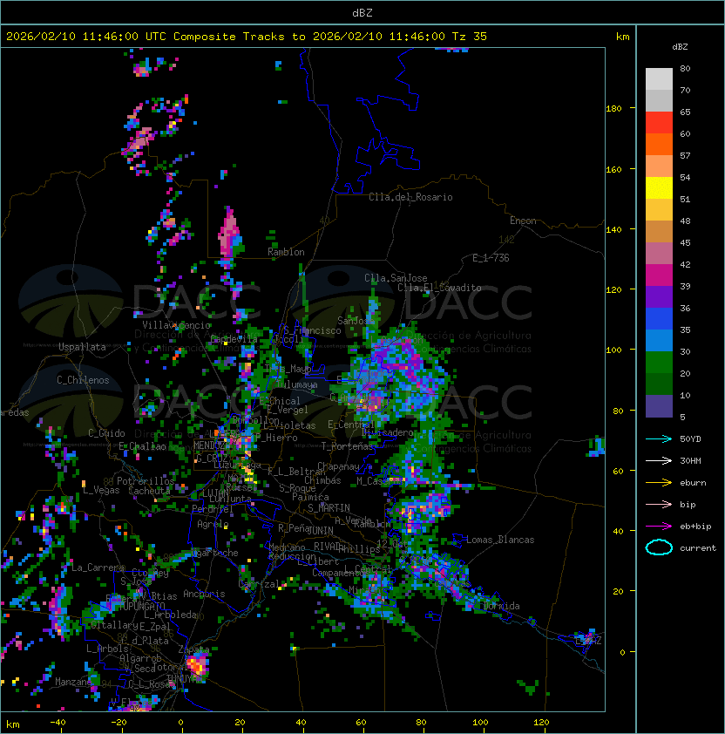Viewport: 725px width, 734px height.
Task: Click the 'E_Challao' map label
Action: coord(142,446)
